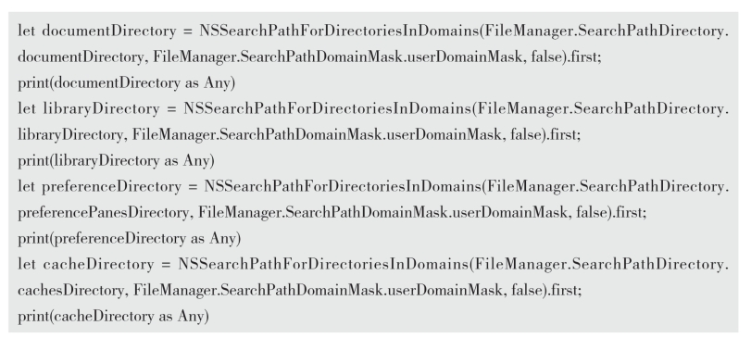Screen dimensions: 751x338
Task: Click the 'let documentDirectory' declaration line
Action: 373,31
